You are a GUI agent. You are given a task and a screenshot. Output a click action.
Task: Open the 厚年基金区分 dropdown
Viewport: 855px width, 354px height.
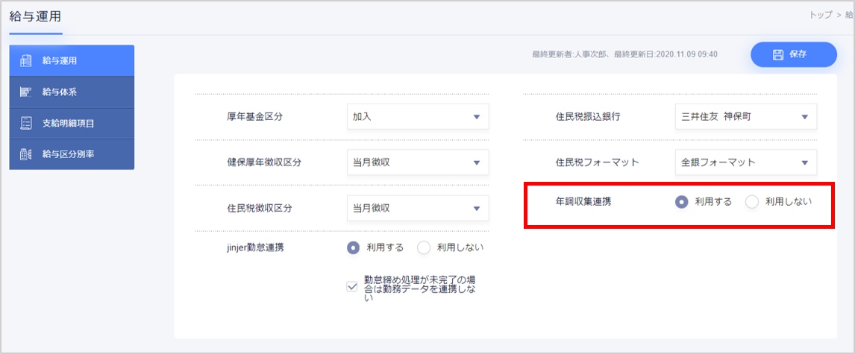[417, 117]
